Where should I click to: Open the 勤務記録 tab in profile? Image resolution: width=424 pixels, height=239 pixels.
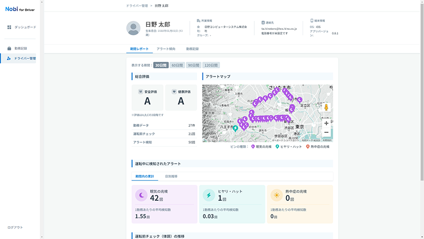[x=192, y=49]
